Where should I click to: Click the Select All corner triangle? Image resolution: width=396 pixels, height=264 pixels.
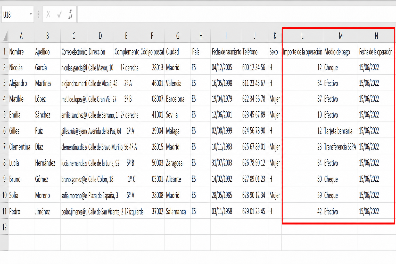5,36
